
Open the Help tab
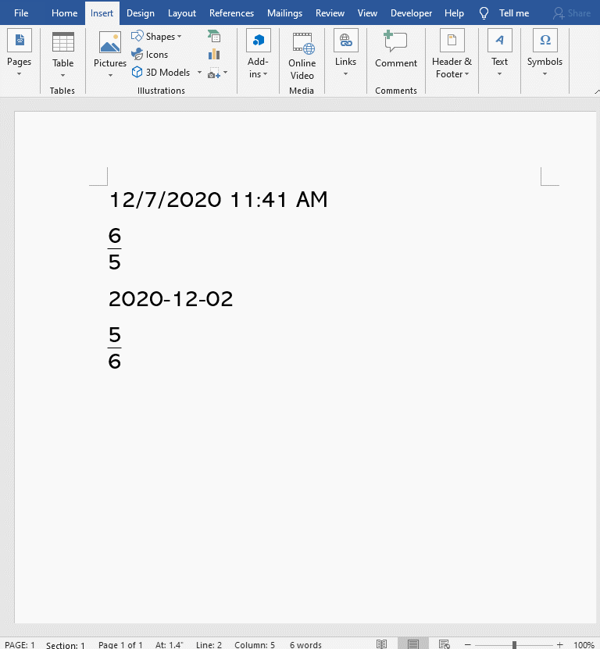click(x=454, y=13)
